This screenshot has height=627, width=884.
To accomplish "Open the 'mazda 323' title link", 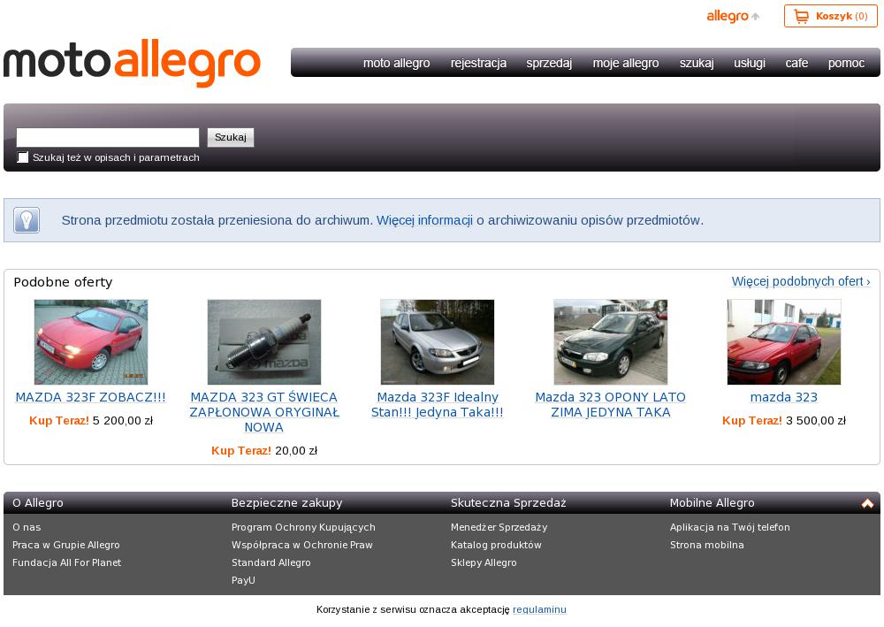I will pos(783,397).
